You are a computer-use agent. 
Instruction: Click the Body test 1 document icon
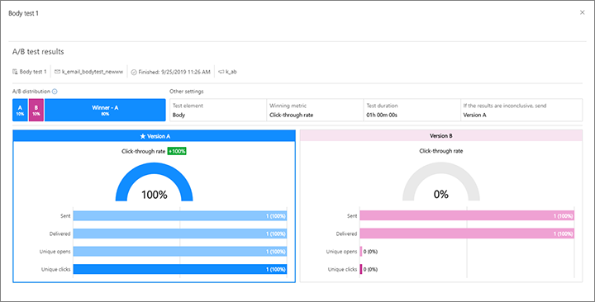(x=15, y=72)
